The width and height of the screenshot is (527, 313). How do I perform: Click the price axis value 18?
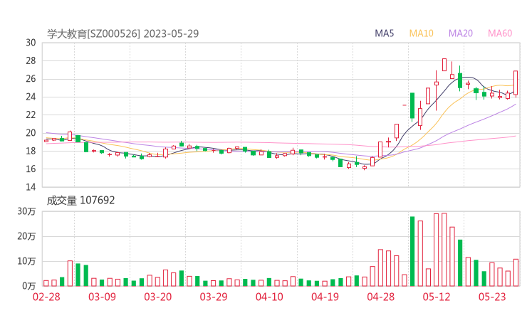31,151
